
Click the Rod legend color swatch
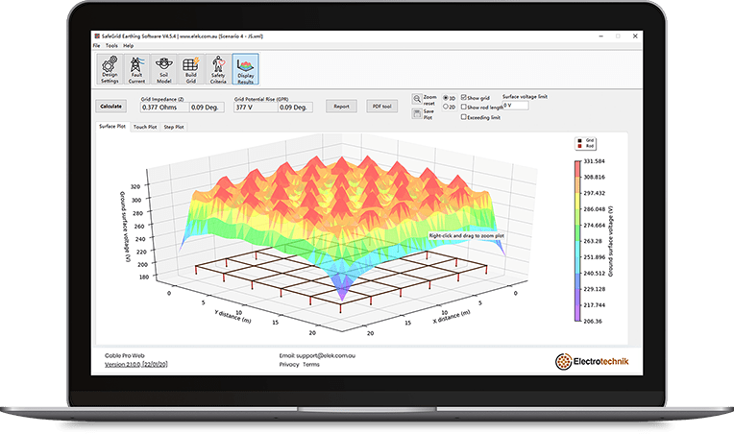point(579,146)
